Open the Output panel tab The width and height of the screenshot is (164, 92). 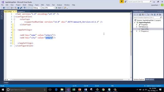click(x=6, y=82)
